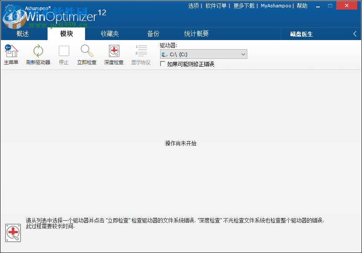Viewport: 362px width, 253px height.
Task: Click the 帮助 menu item
Action: (x=302, y=6)
